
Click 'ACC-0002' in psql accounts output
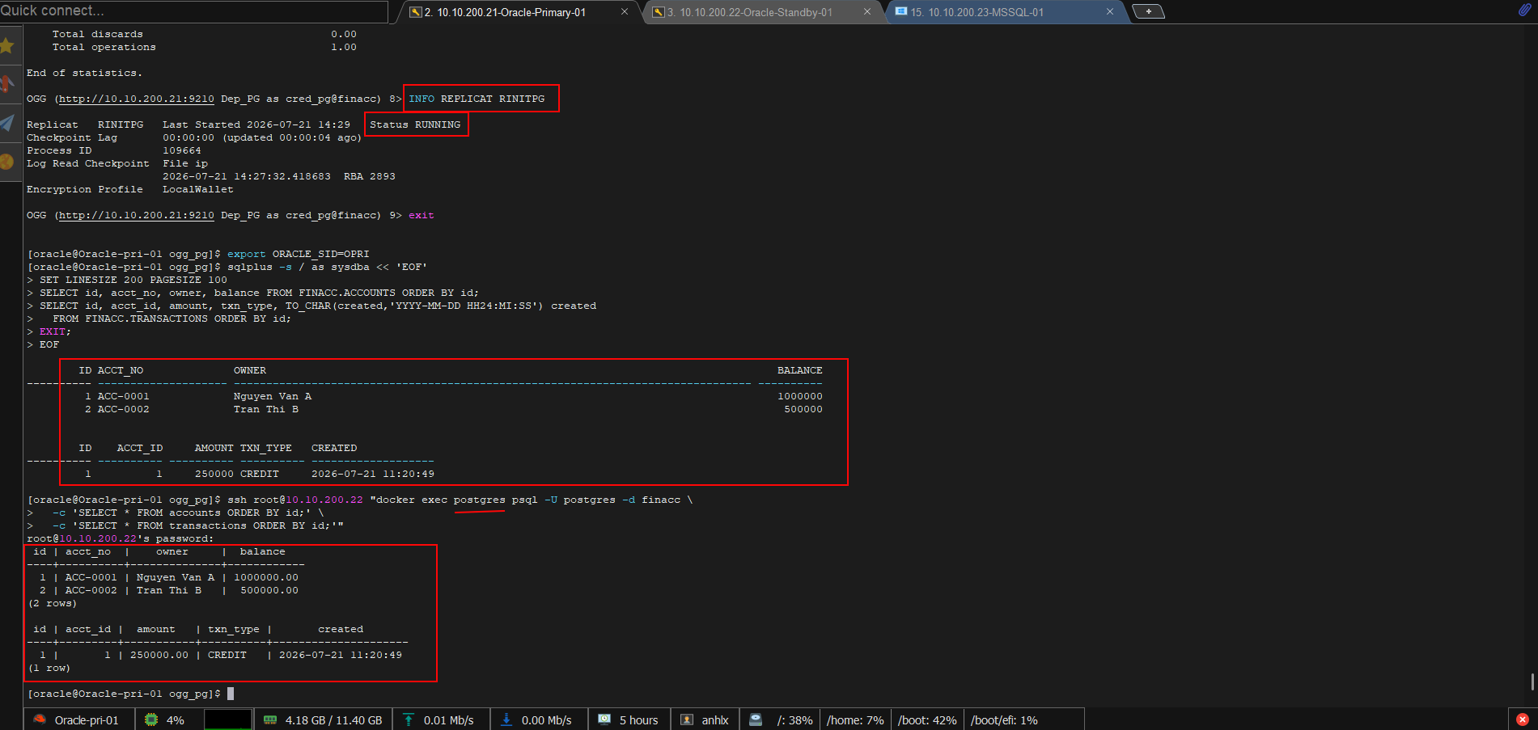point(91,590)
